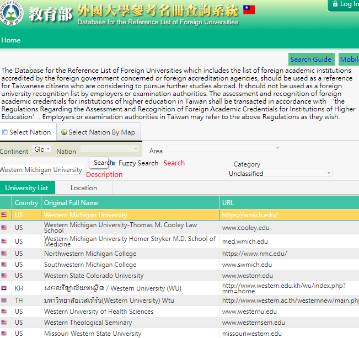
Task: Open the www.westernu.edu URL
Action: [249, 312]
